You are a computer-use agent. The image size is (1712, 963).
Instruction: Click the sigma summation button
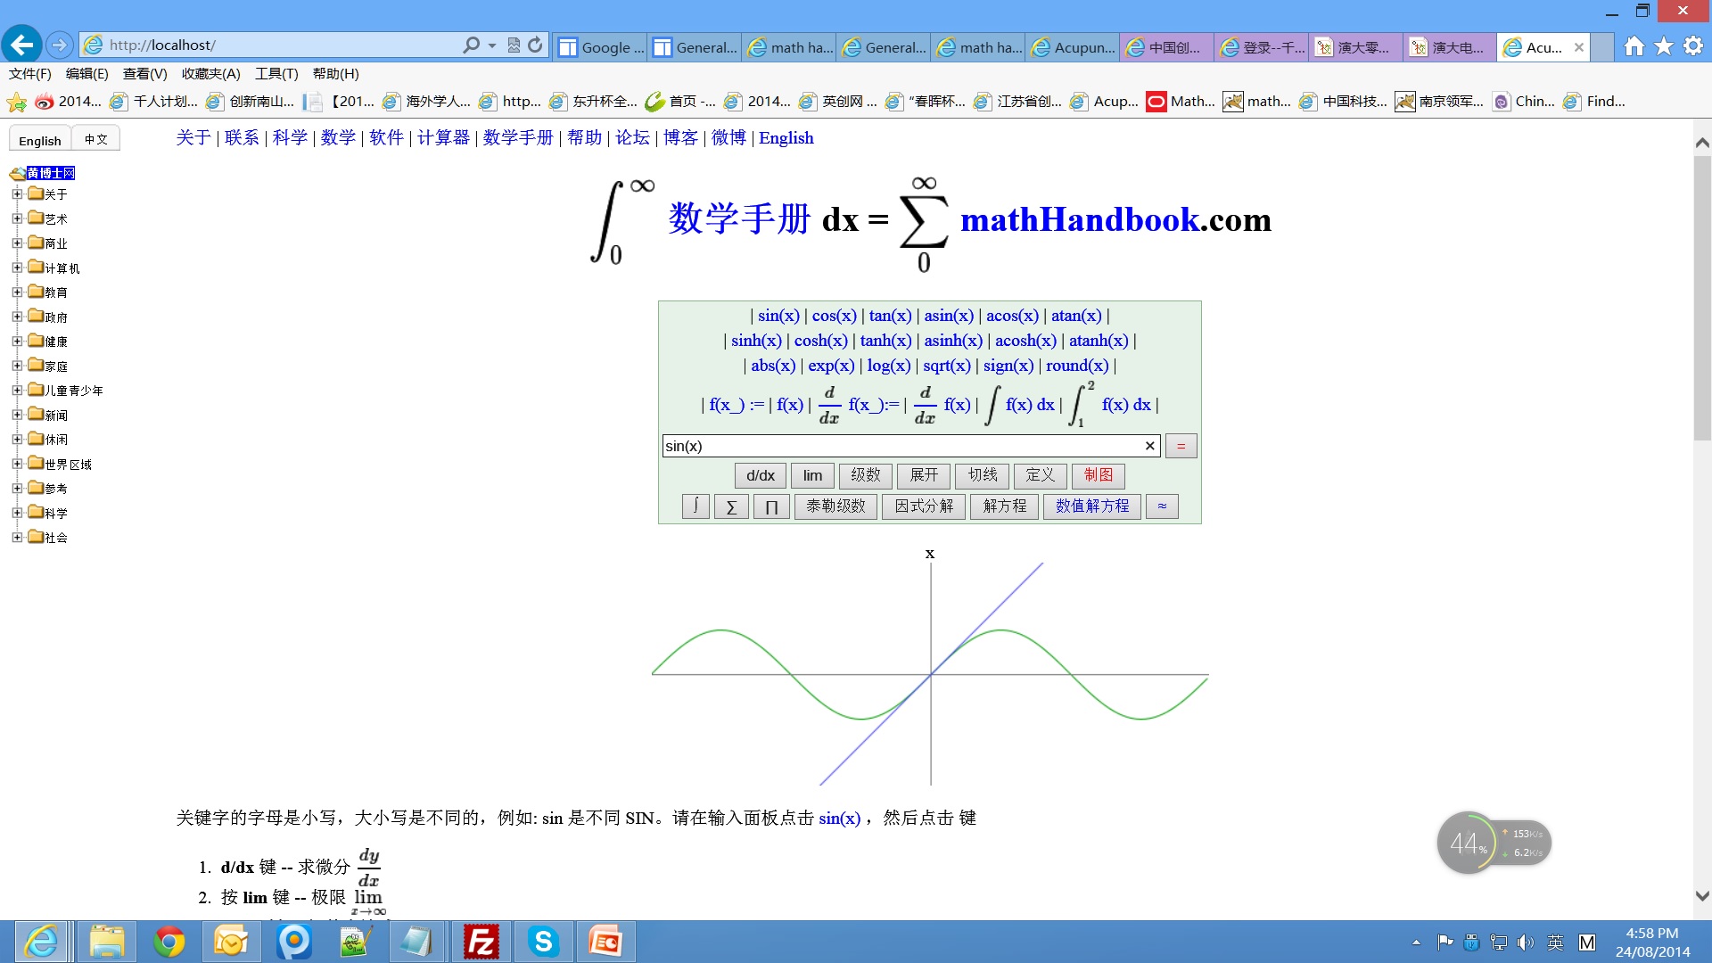pos(731,506)
